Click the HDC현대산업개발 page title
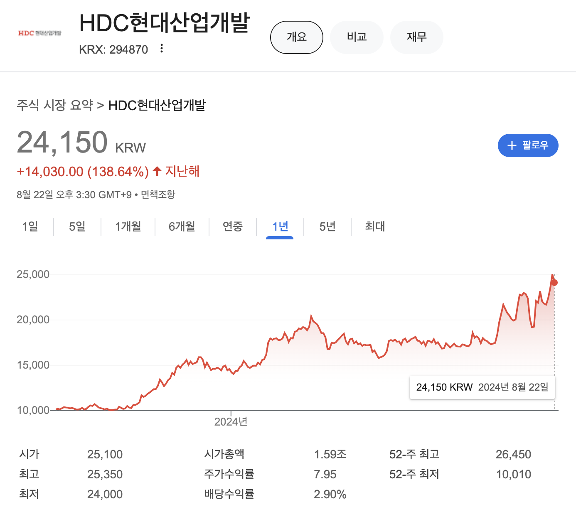The height and width of the screenshot is (507, 576). point(165,22)
